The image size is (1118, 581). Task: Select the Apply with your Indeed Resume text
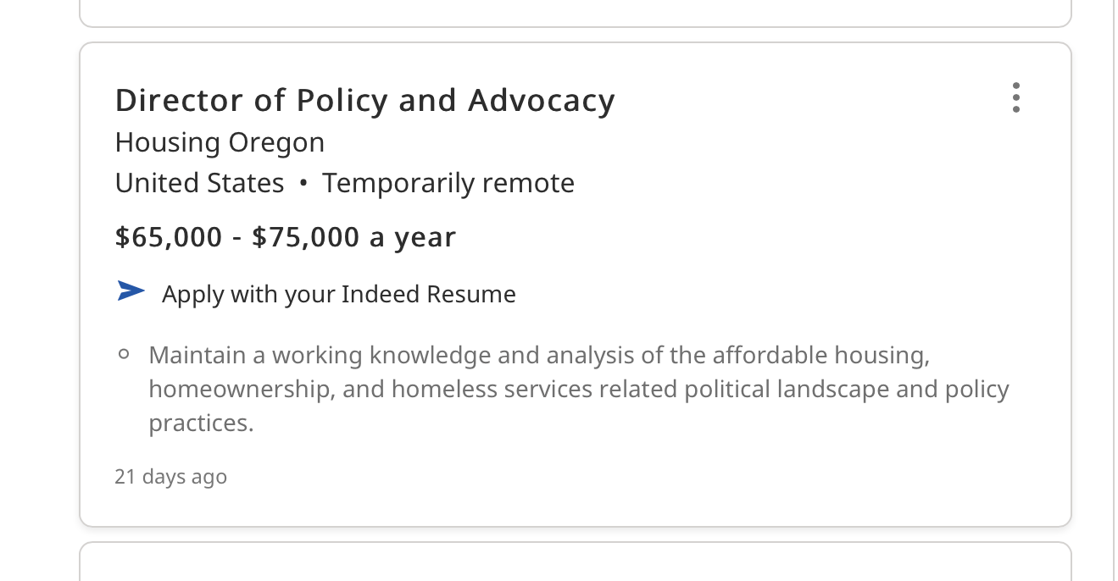(x=338, y=295)
